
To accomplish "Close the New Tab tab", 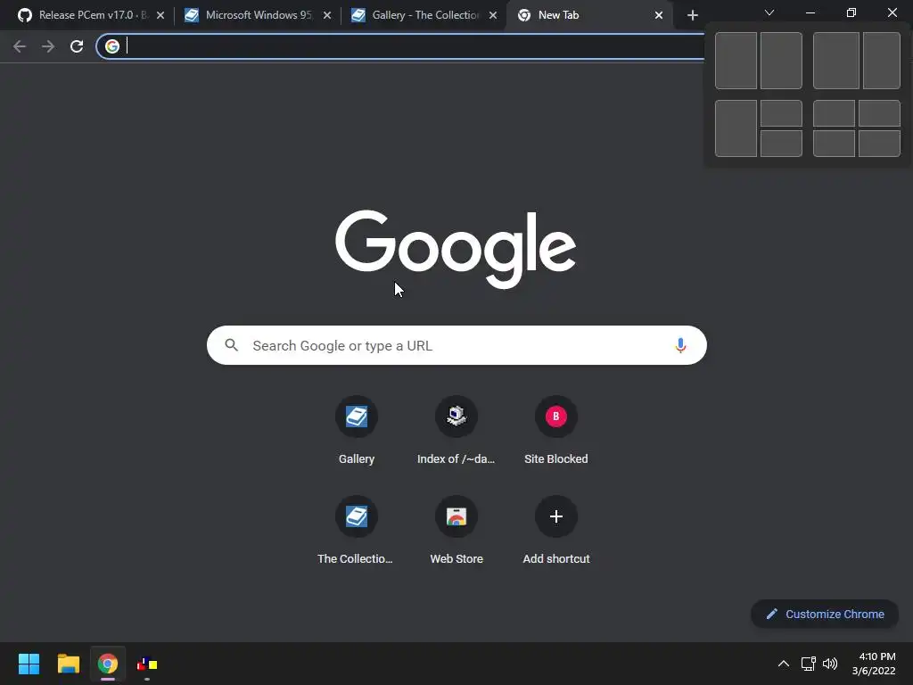I will click(x=659, y=15).
